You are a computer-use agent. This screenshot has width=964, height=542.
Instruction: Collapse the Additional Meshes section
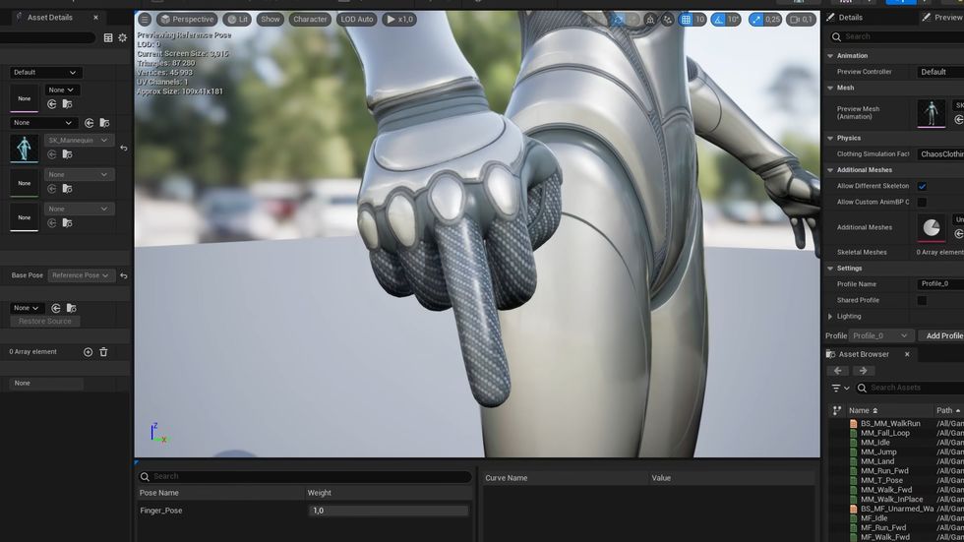click(x=830, y=170)
